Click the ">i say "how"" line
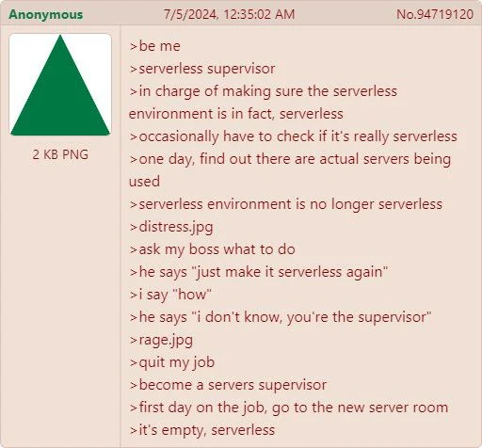The width and height of the screenshot is (482, 448). coord(170,295)
